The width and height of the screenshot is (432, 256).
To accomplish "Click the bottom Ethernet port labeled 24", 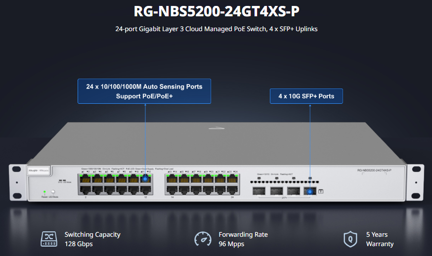I will (232, 190).
